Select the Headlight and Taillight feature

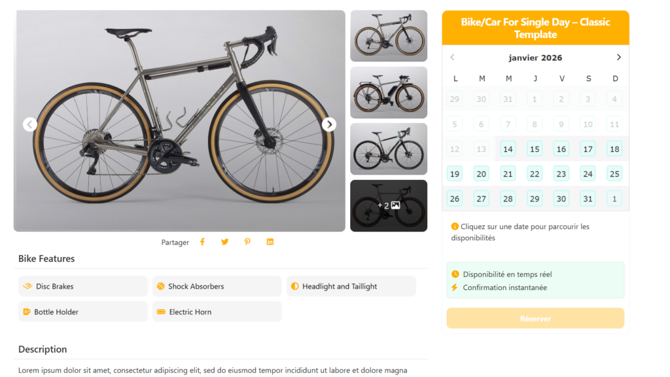tap(351, 286)
